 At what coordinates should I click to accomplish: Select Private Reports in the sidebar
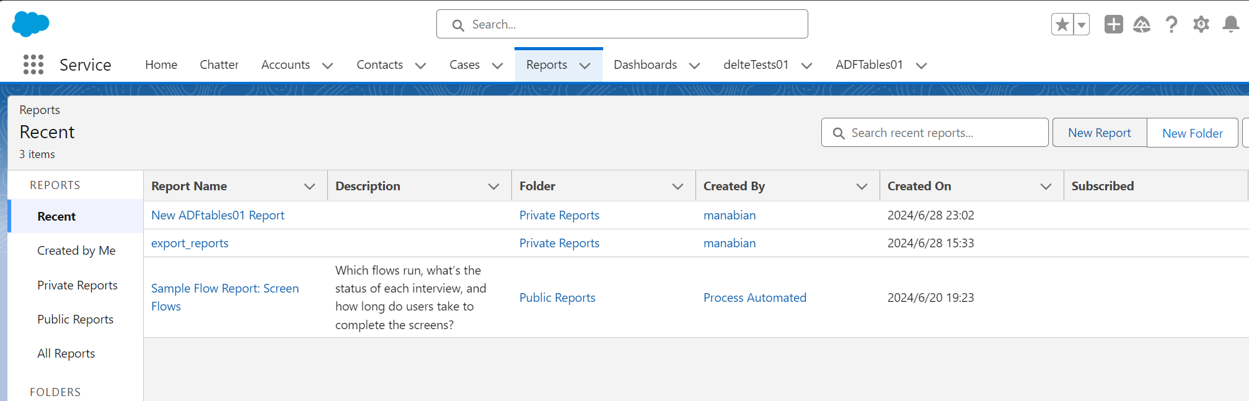point(77,285)
